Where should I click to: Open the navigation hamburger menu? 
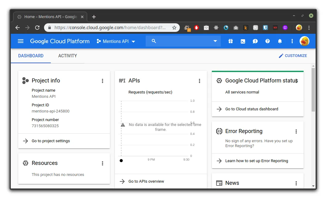[x=20, y=41]
